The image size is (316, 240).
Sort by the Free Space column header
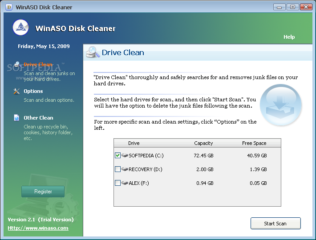click(254, 143)
